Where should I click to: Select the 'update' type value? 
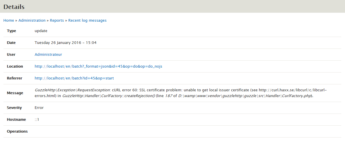tap(41, 31)
